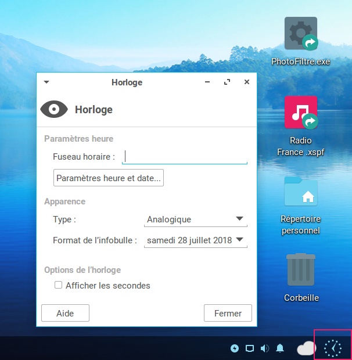
Task: Open the PhotoFiltre.exe desktop shortcut
Action: pyautogui.click(x=300, y=35)
